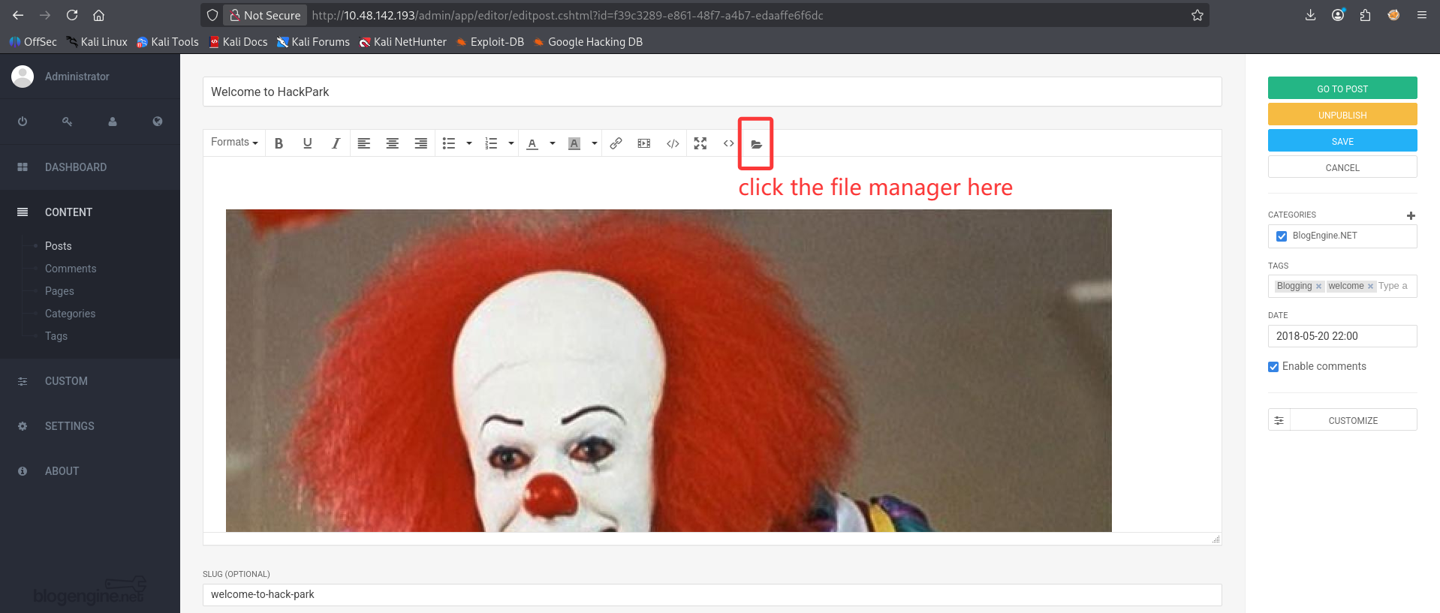This screenshot has height=613, width=1440.
Task: Insert a video into the post
Action: (644, 143)
